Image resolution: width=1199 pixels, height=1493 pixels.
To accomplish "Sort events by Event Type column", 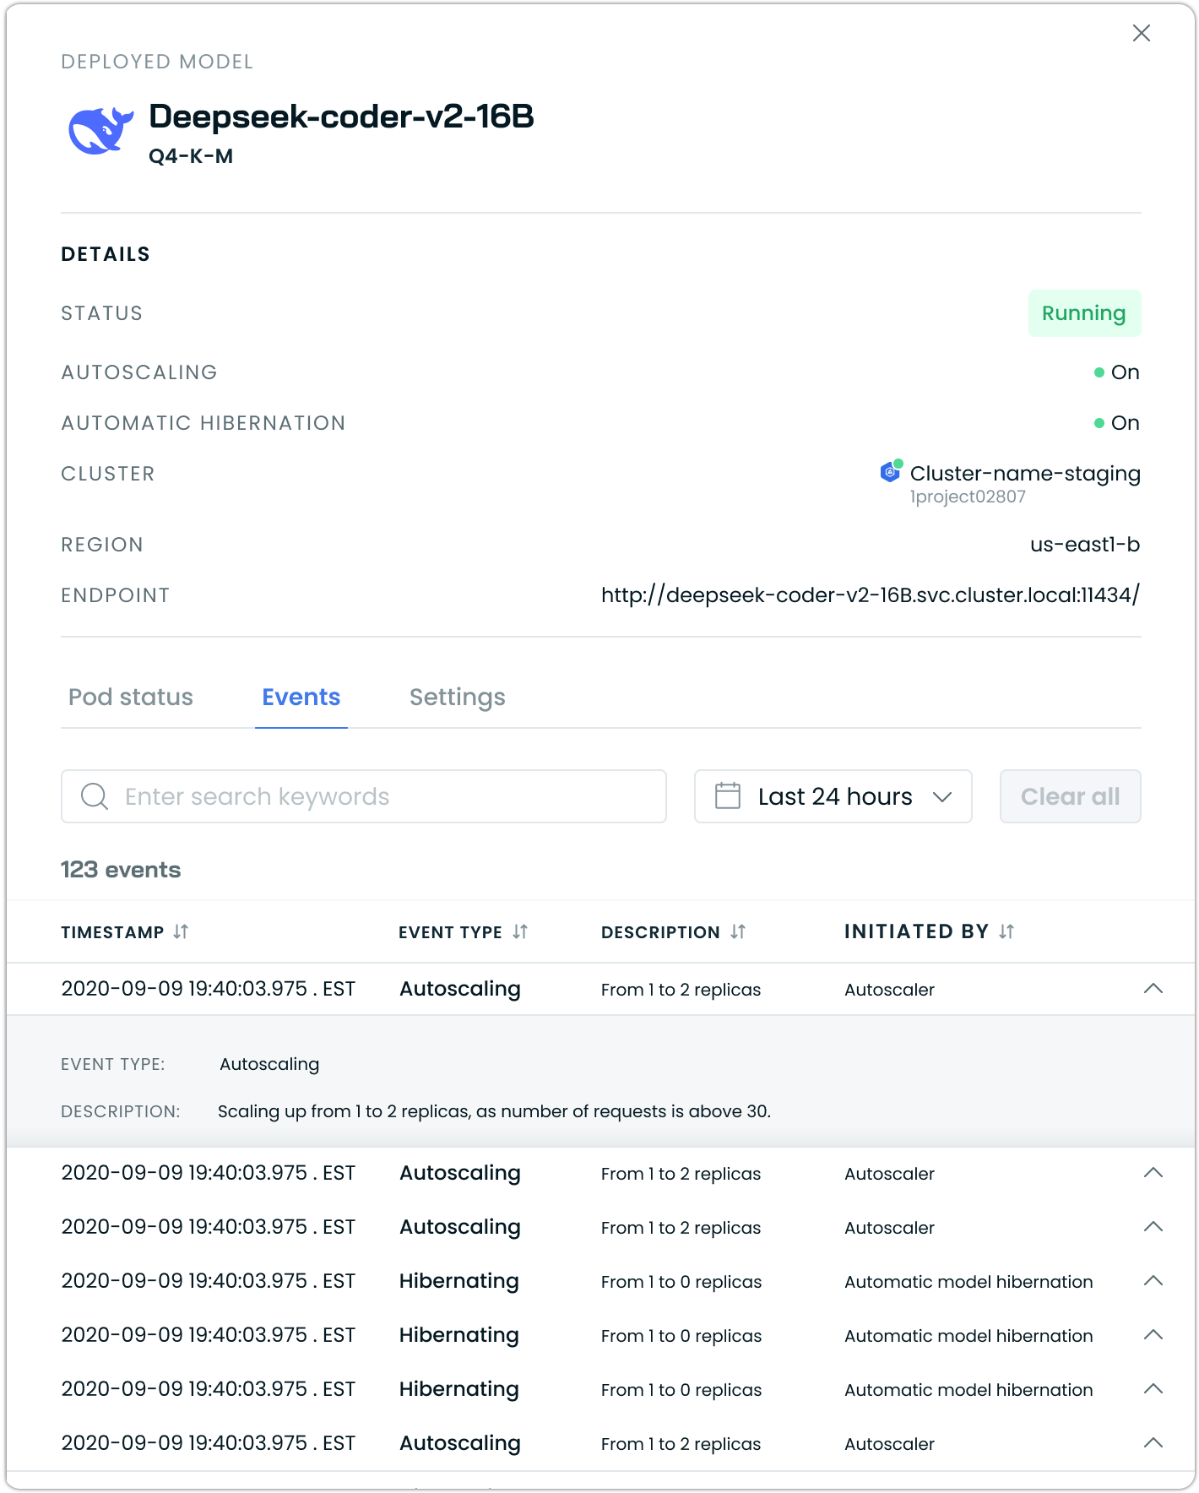I will 520,931.
